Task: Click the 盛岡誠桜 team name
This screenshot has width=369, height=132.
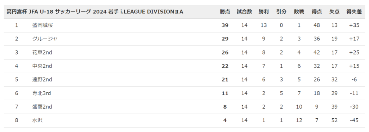Action: coord(43,25)
